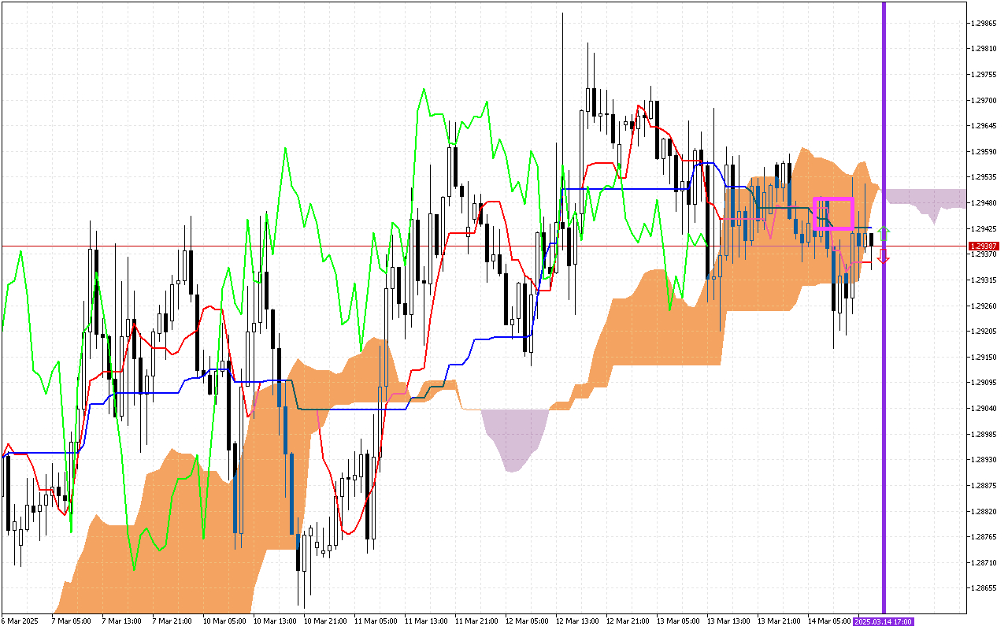Click the 7 Mar 13:00 time label
1008x630 pixels.
coord(120,621)
